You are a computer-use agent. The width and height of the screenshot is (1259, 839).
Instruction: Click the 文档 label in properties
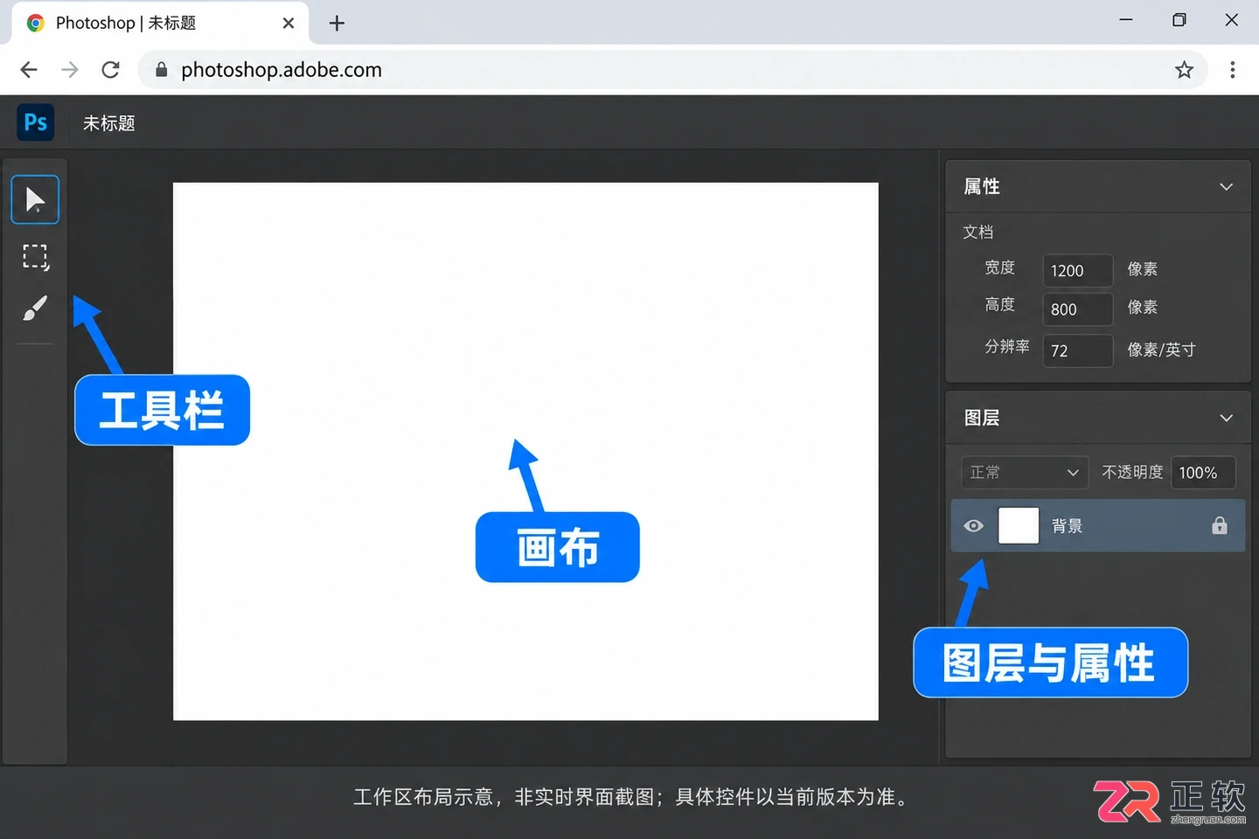[x=978, y=232]
